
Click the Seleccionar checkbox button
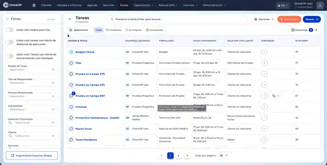point(78,30)
